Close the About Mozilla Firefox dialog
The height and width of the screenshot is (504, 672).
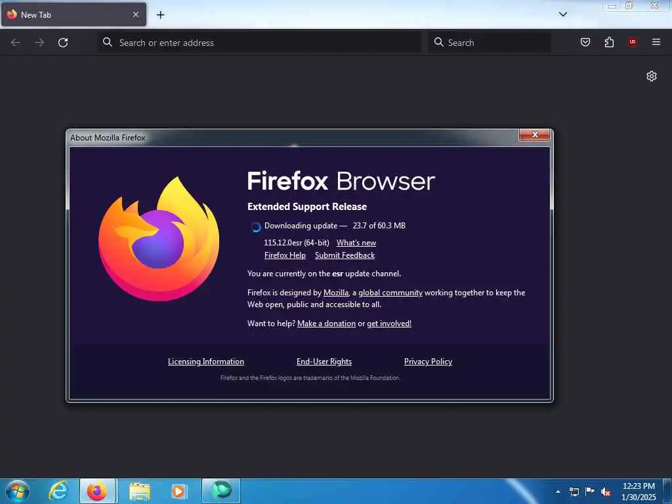534,135
